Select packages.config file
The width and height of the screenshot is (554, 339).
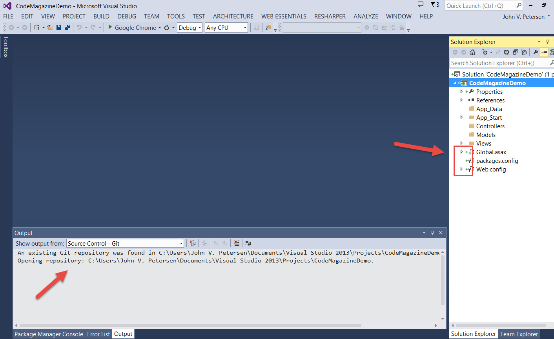[497, 160]
